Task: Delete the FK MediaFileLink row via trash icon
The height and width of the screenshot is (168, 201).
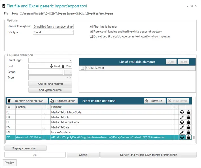Action: tap(189, 117)
